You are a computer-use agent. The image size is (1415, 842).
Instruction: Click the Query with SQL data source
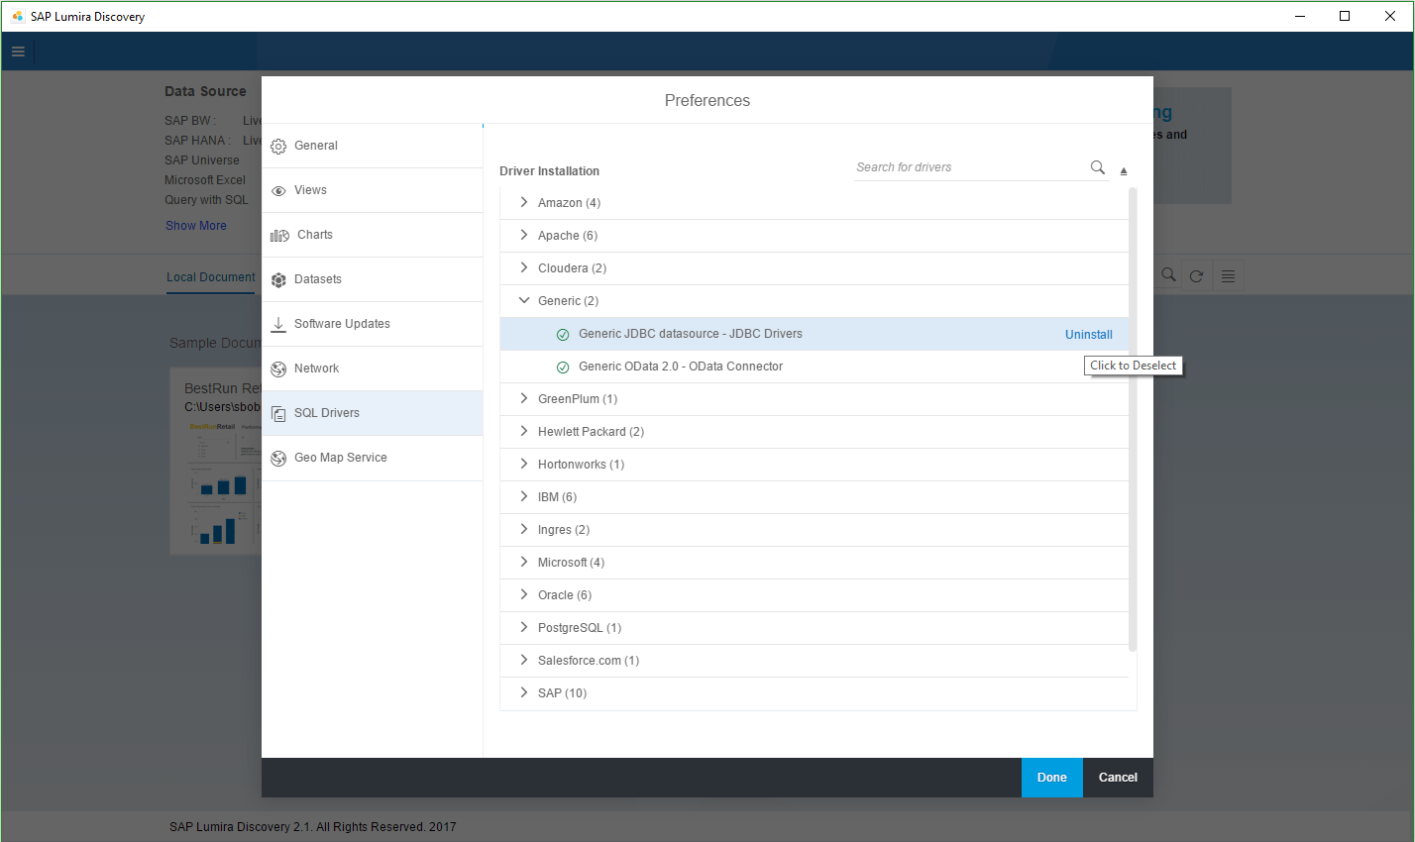[206, 200]
